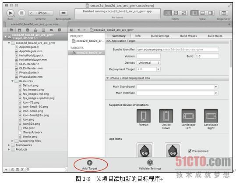
Task: Expand the Products folder
Action: coord(9,149)
